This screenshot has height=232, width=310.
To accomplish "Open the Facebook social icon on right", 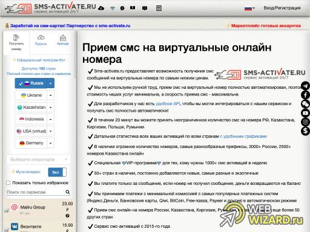I will [305, 95].
